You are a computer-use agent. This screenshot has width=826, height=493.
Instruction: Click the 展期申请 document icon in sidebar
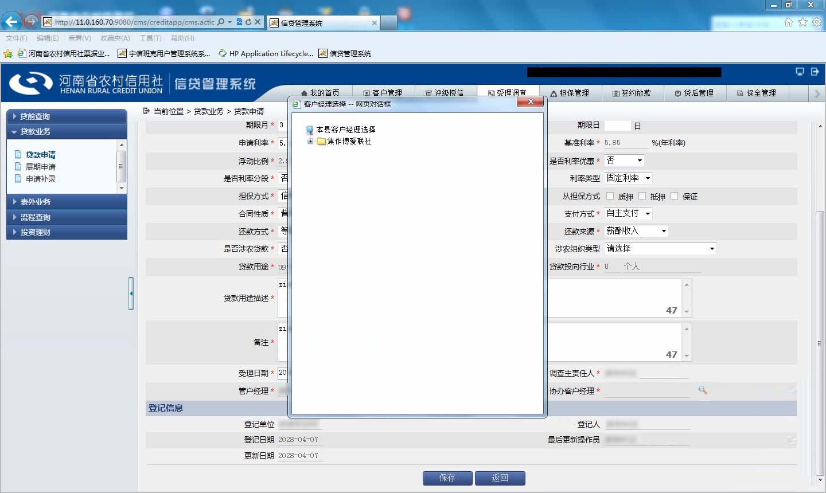18,166
